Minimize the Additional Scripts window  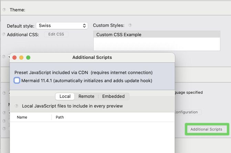pos(21,58)
